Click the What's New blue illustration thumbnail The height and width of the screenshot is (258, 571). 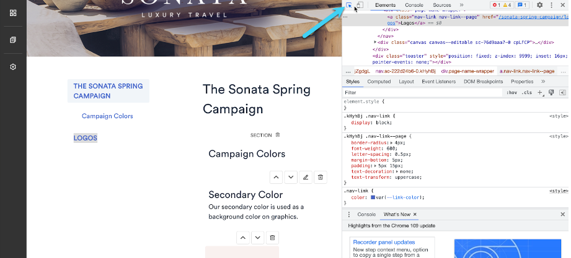[508, 249]
